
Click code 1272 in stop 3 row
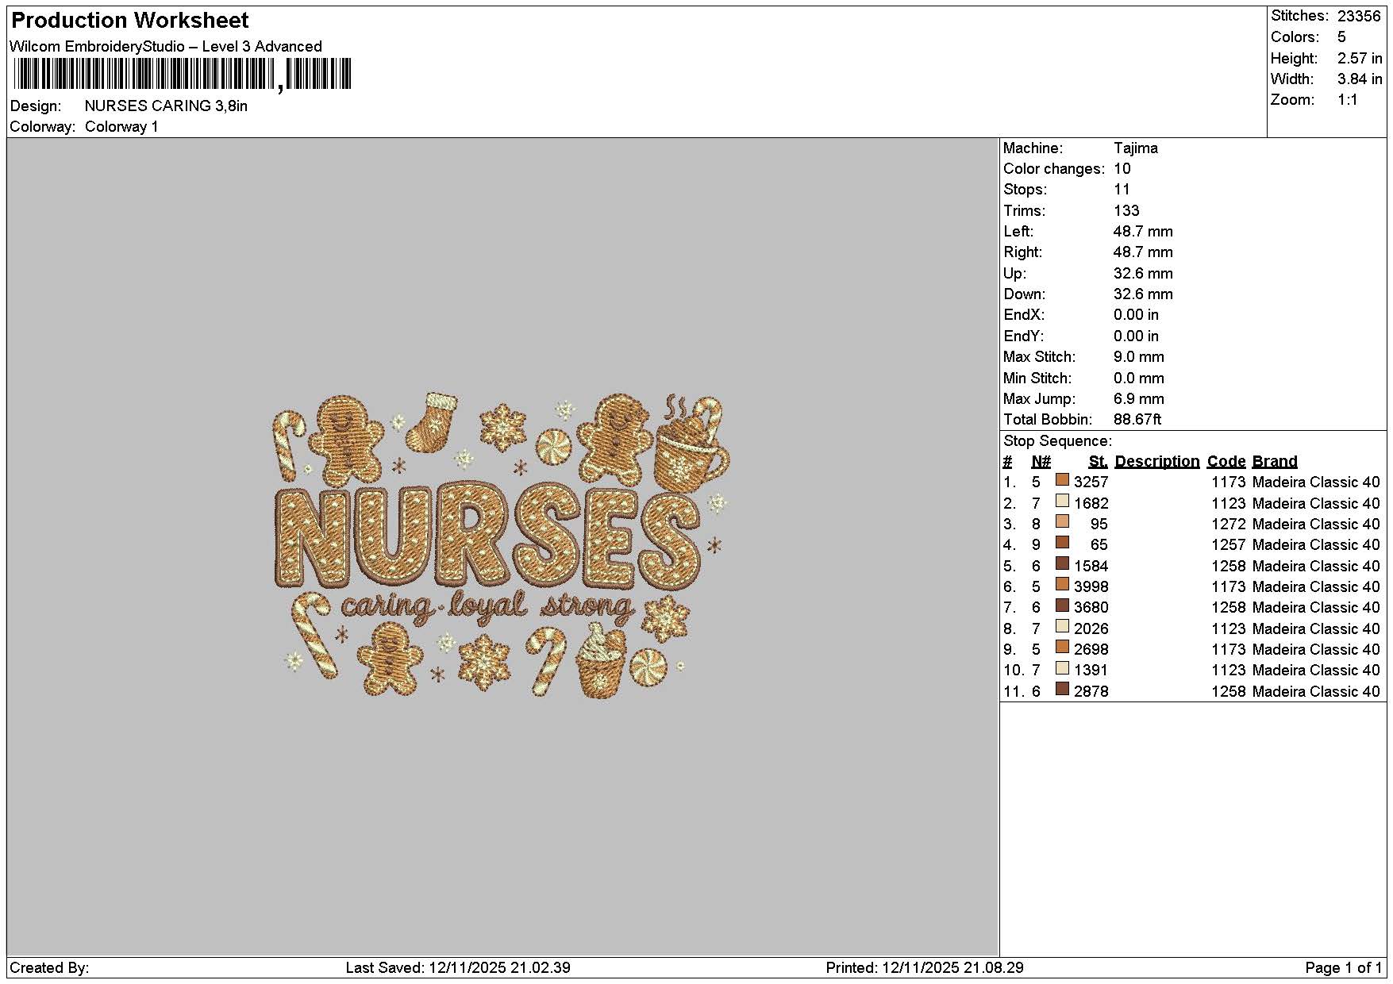tap(1228, 525)
